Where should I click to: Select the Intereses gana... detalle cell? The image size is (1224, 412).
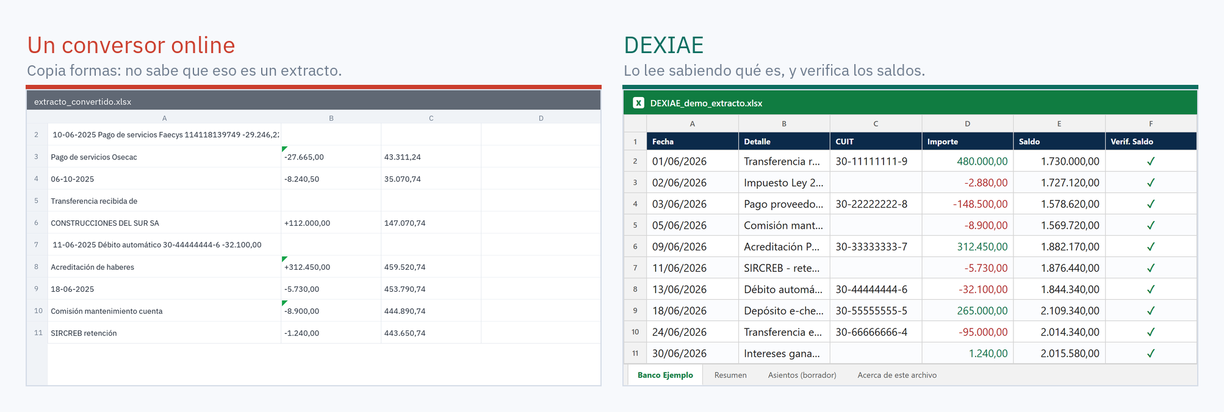[x=784, y=353]
